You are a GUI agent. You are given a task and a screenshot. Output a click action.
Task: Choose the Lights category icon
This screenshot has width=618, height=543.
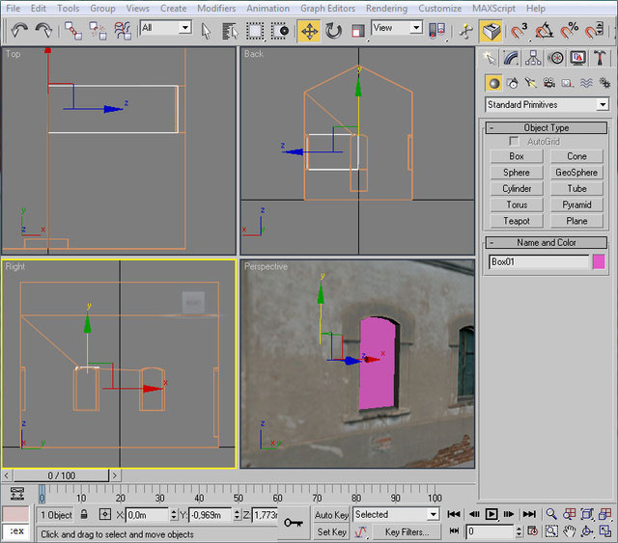pos(530,83)
